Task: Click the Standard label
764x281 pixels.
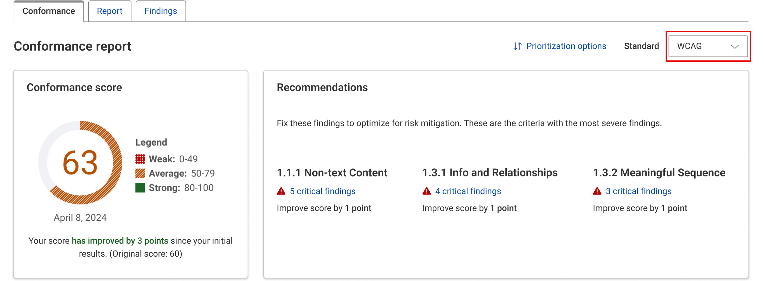Action: (641, 46)
